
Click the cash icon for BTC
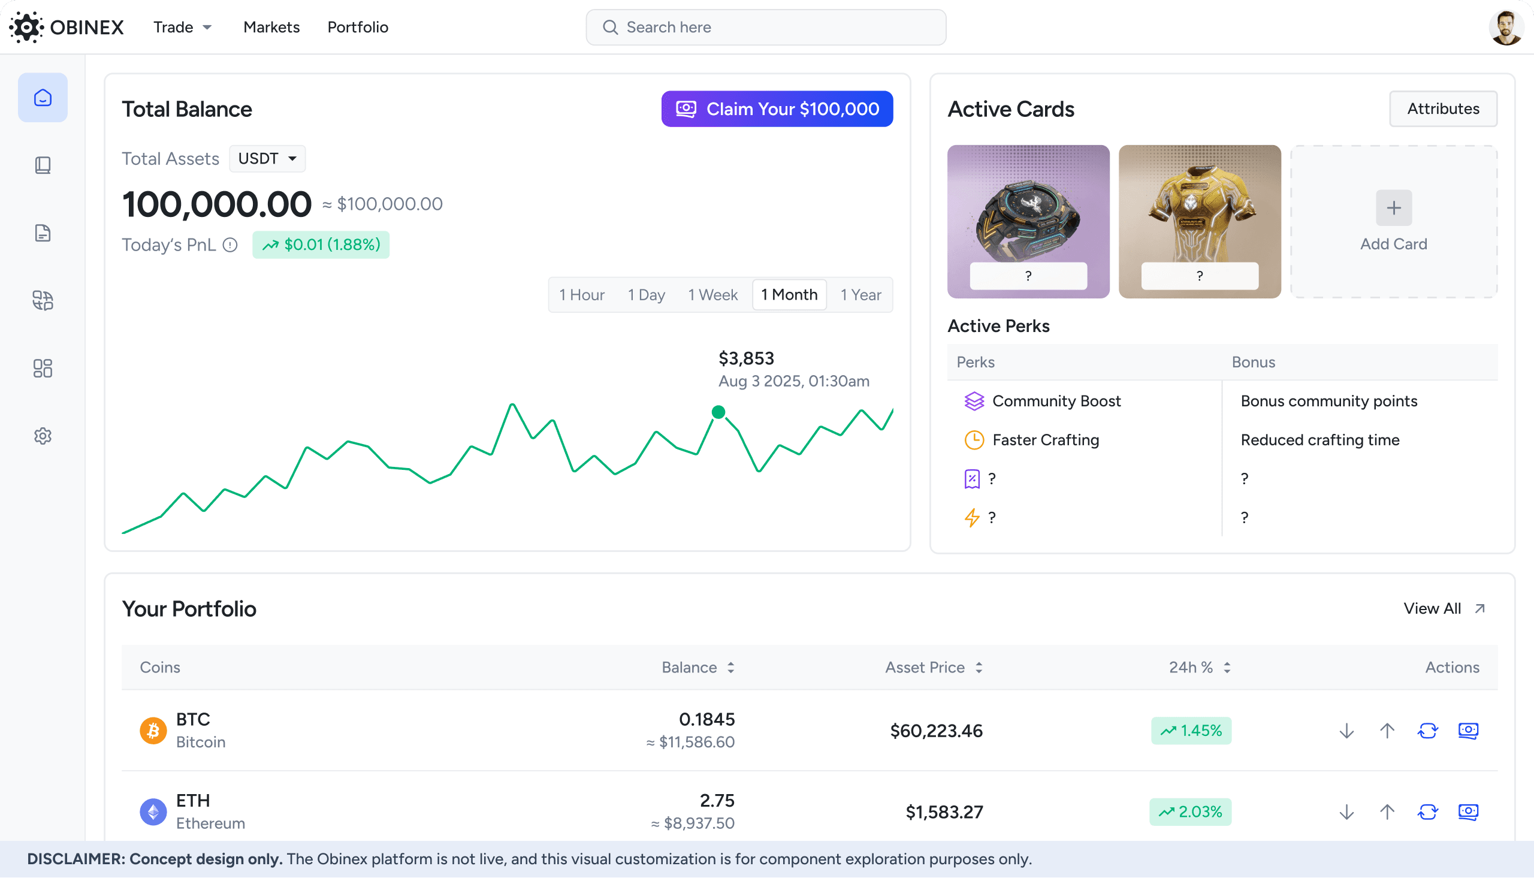[1467, 731]
